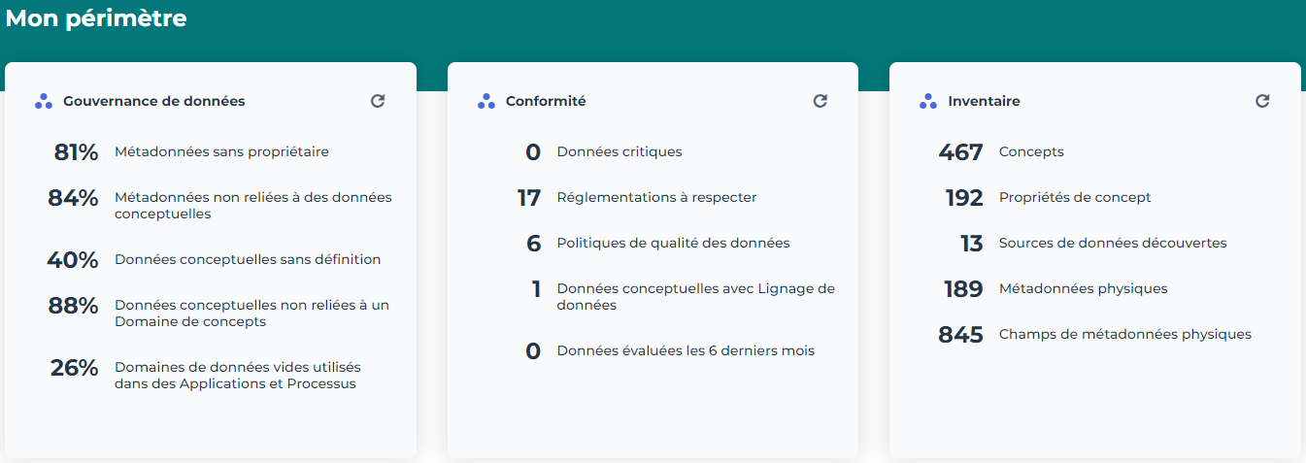
Task: Open Données évaluées les 6 derniers mois
Action: coord(686,350)
